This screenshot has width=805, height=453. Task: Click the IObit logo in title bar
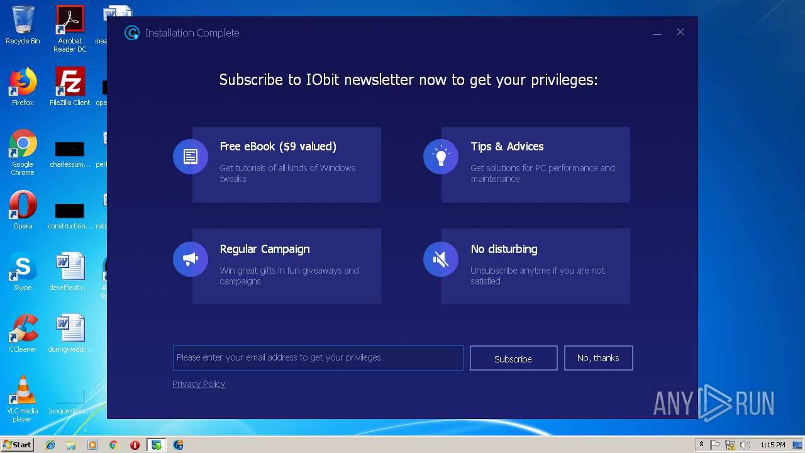click(131, 33)
